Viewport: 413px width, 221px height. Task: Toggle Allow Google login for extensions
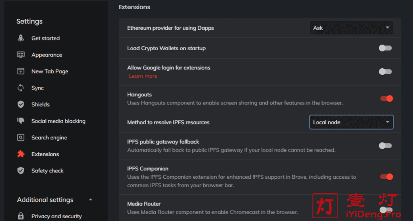coord(385,72)
